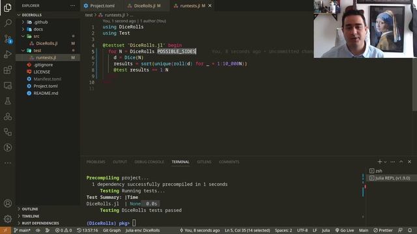Create a new terminal with plus icon
The width and height of the screenshot is (417, 234).
coord(379,162)
